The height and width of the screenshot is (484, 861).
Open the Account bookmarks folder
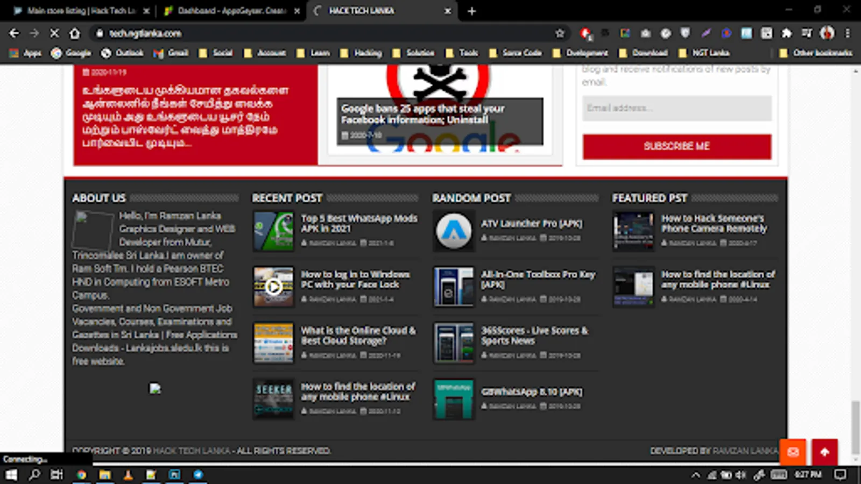click(x=265, y=53)
